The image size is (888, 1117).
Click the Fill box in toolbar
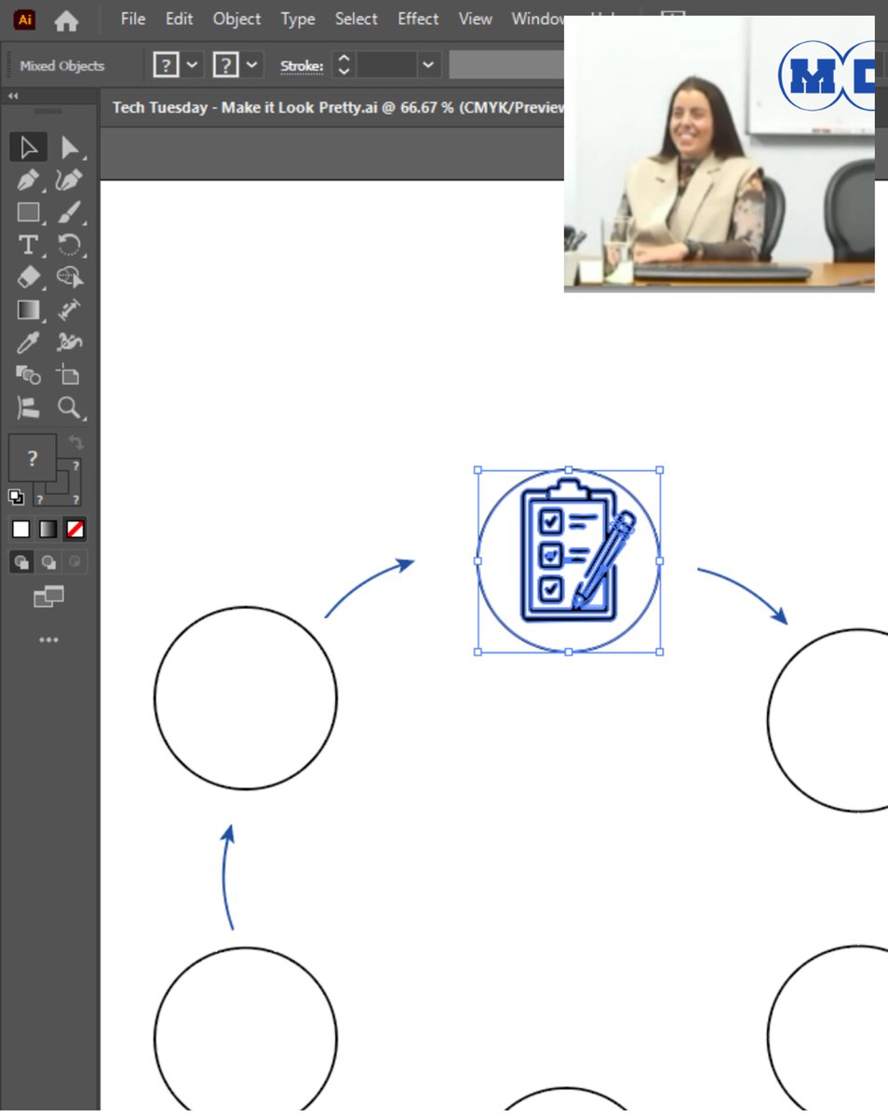coord(33,457)
